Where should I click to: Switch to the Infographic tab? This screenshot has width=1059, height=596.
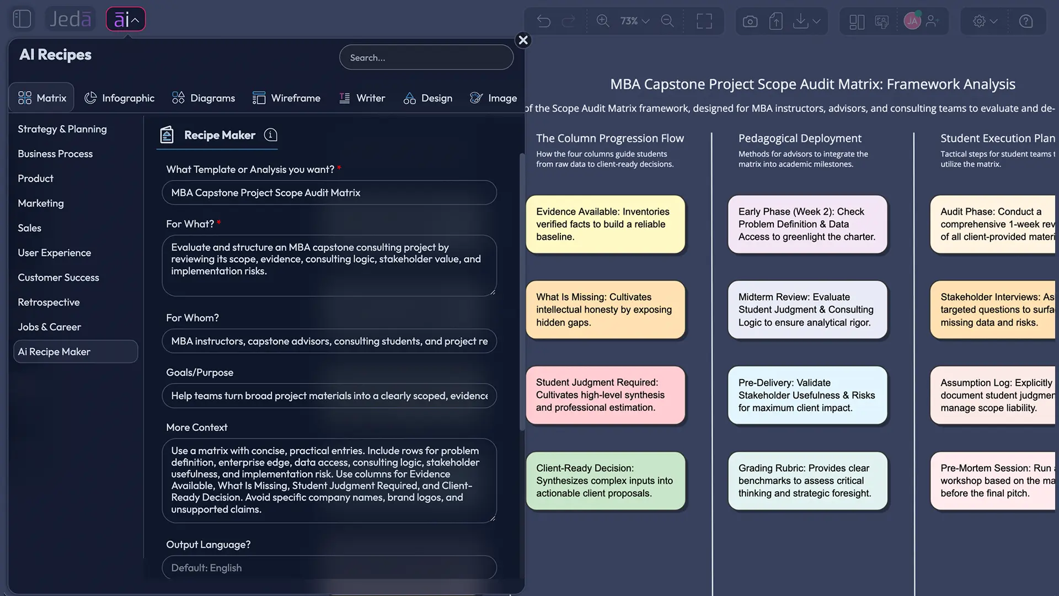[x=119, y=98]
